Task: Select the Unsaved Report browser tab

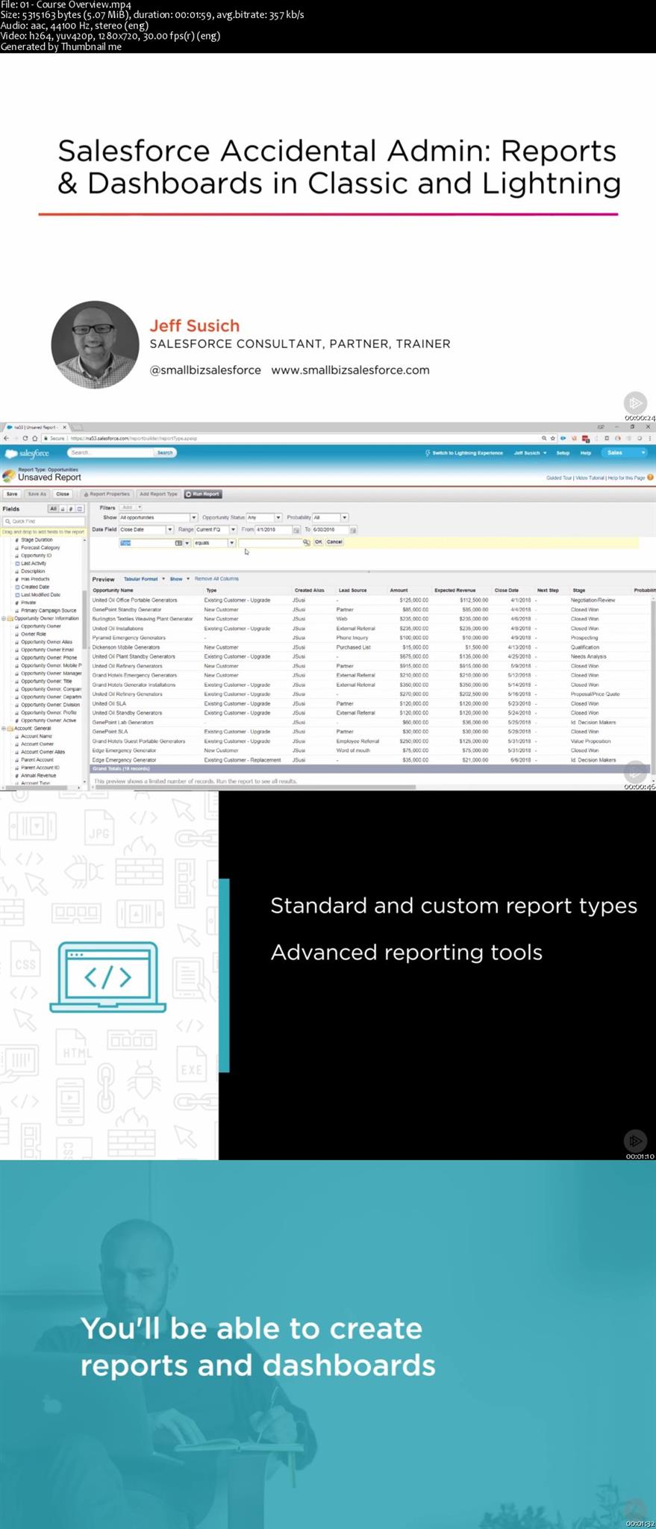Action: [x=37, y=427]
